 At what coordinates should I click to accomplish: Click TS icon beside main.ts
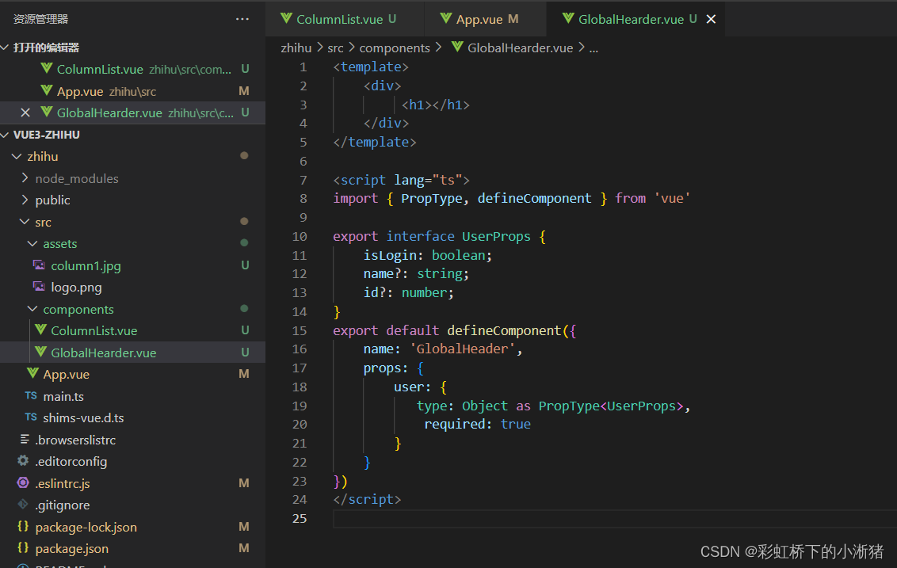pos(31,396)
